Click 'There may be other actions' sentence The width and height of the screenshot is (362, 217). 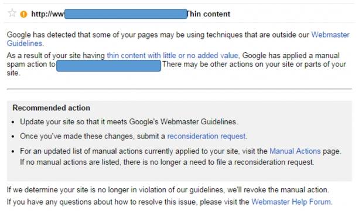click(254, 65)
